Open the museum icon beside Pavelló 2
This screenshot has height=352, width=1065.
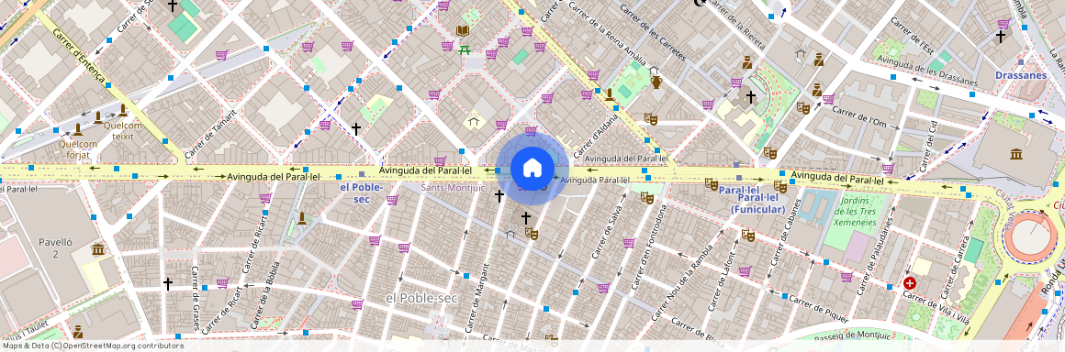[98, 249]
